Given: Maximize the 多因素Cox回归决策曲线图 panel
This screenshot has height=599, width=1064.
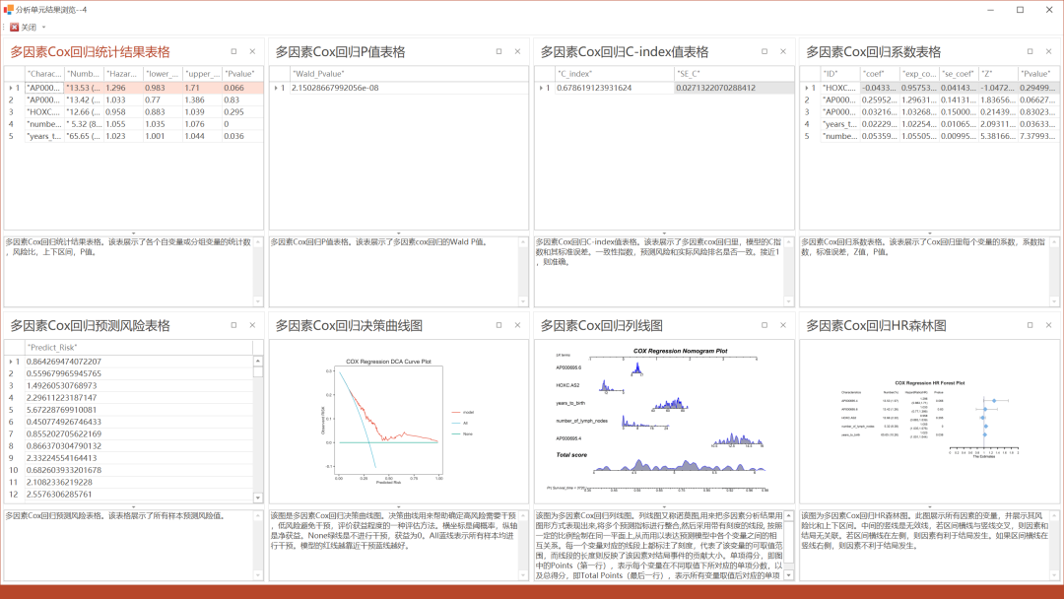Looking at the screenshot, I should 499,326.
